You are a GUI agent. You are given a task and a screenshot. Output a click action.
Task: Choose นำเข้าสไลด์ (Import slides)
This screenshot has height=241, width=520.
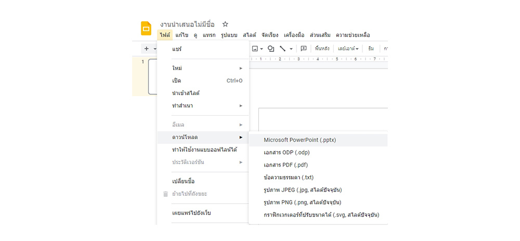[203, 93]
